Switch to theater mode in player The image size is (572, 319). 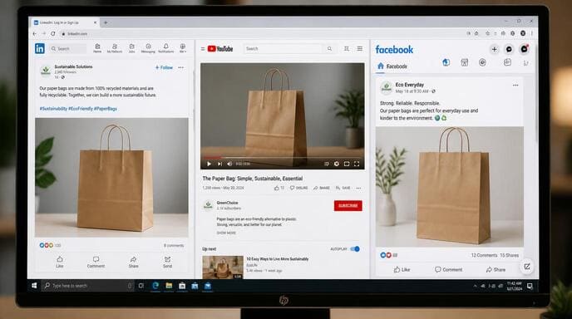tap(347, 164)
